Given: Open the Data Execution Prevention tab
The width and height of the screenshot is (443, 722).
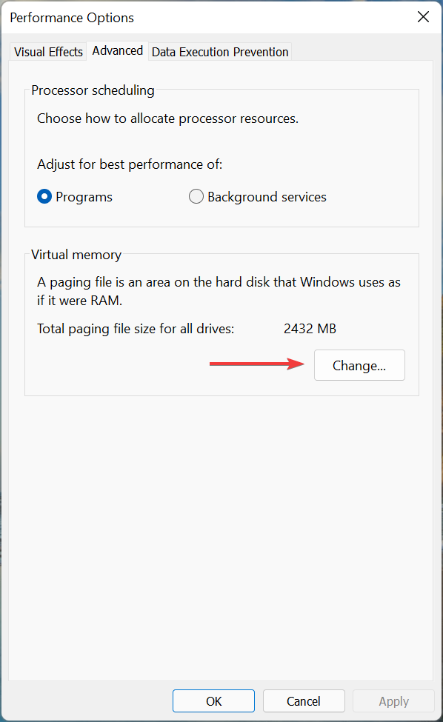Looking at the screenshot, I should point(219,52).
